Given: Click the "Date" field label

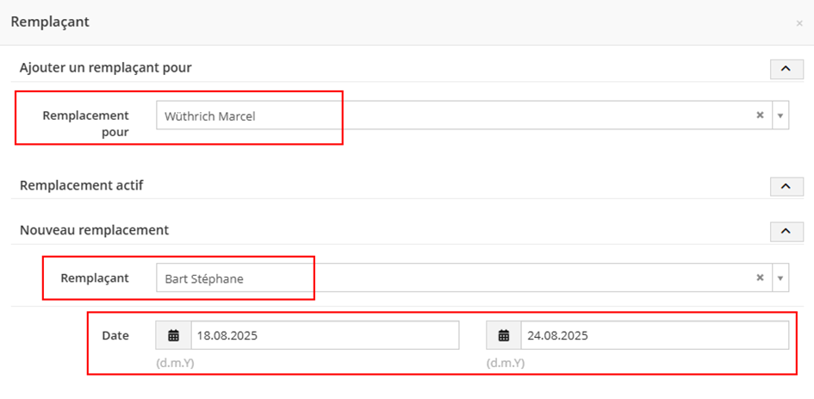Looking at the screenshot, I should tap(115, 335).
